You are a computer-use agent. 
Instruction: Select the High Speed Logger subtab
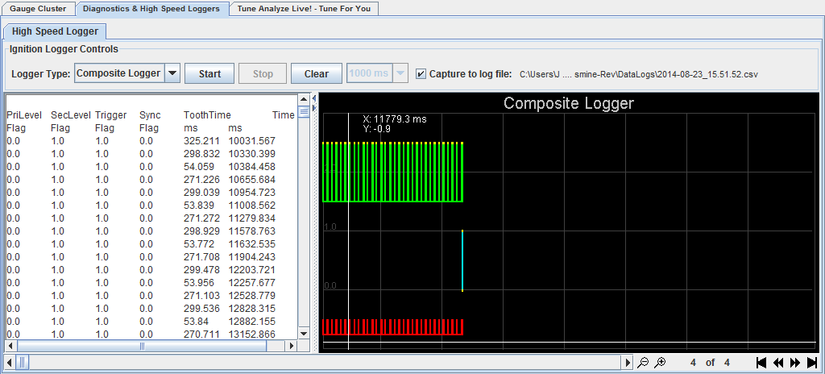pos(55,31)
